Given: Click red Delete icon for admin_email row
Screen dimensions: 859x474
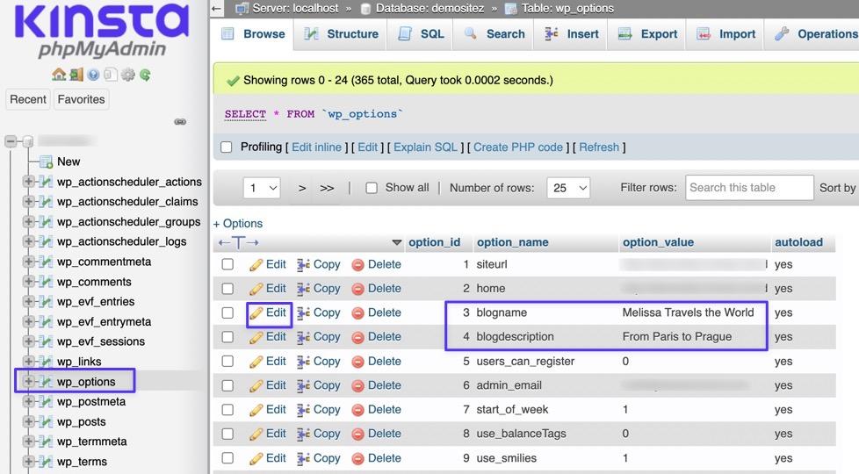Looking at the screenshot, I should (357, 385).
